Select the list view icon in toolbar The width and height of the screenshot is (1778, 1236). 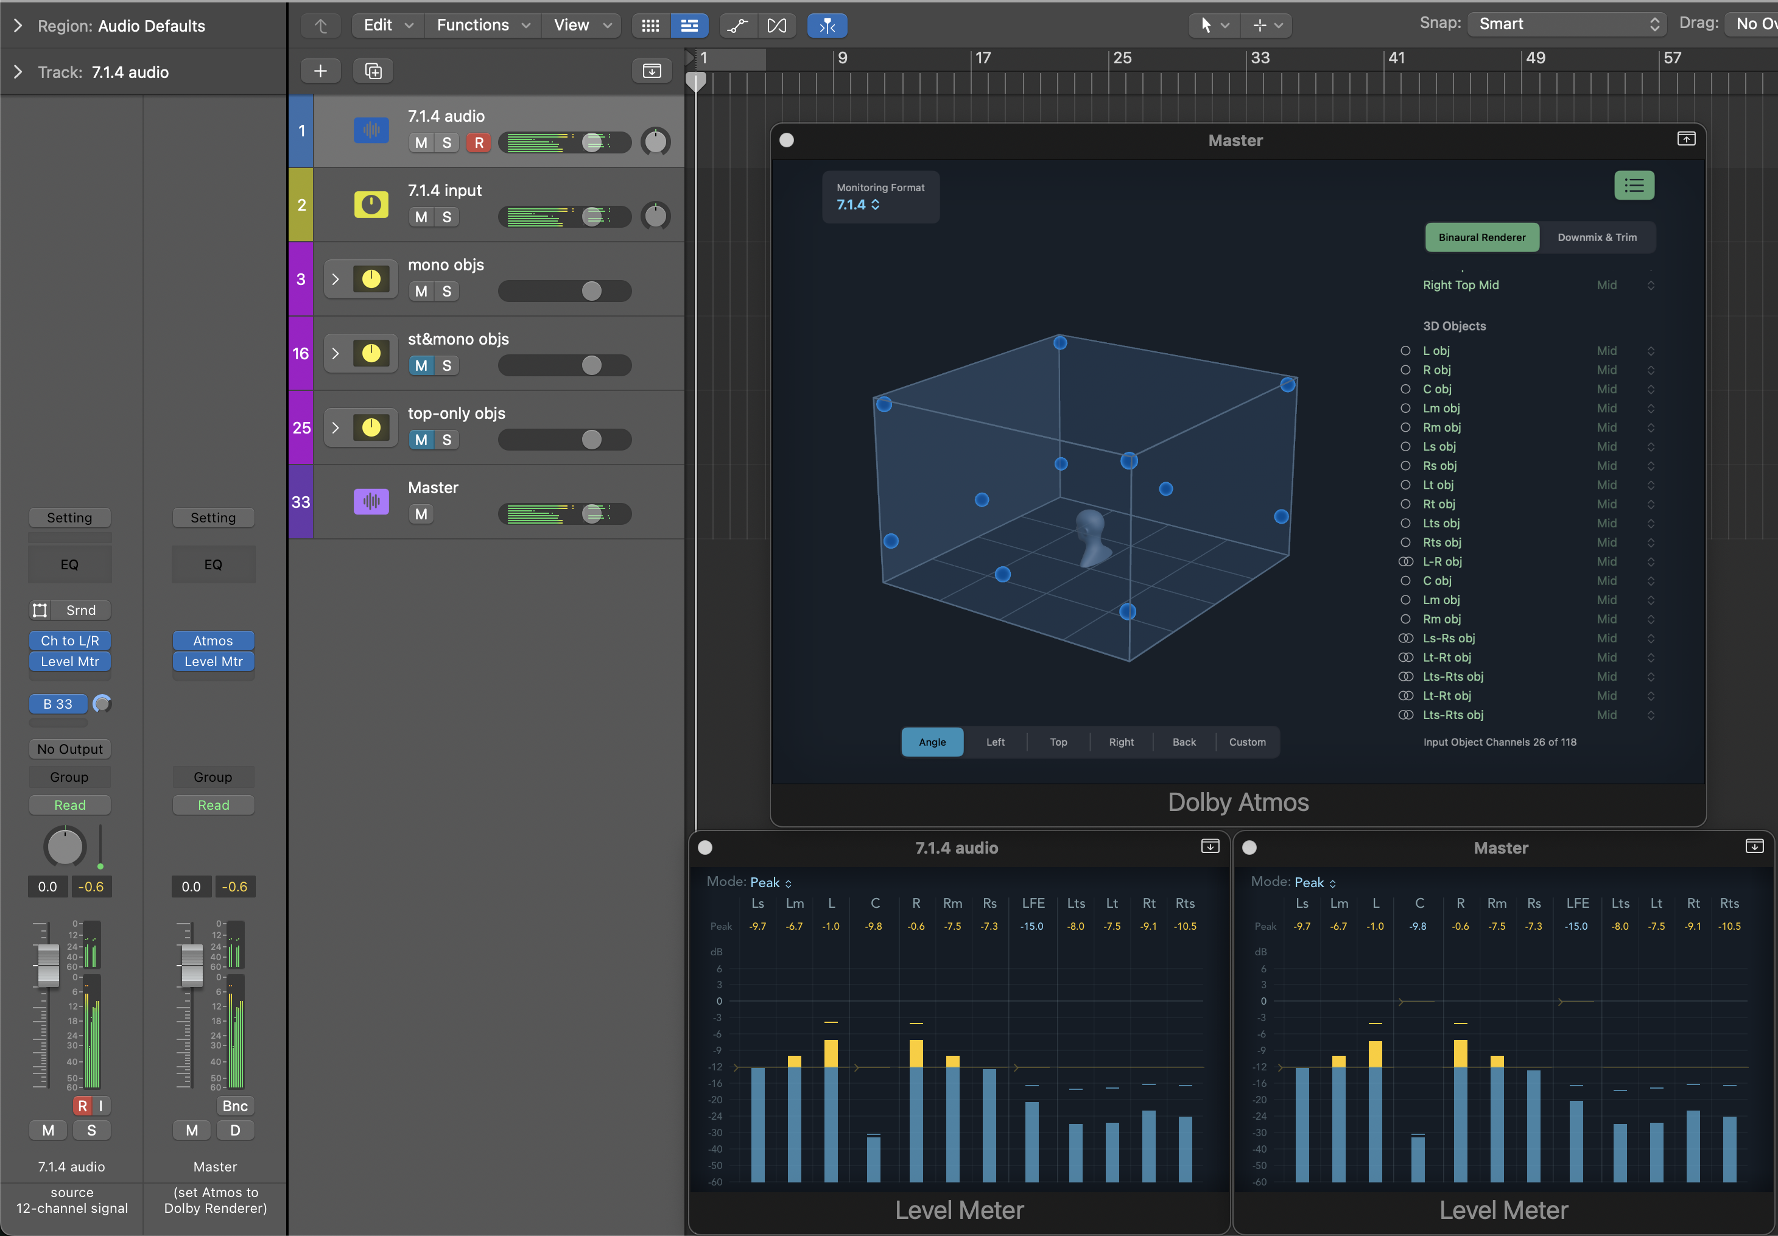[689, 26]
